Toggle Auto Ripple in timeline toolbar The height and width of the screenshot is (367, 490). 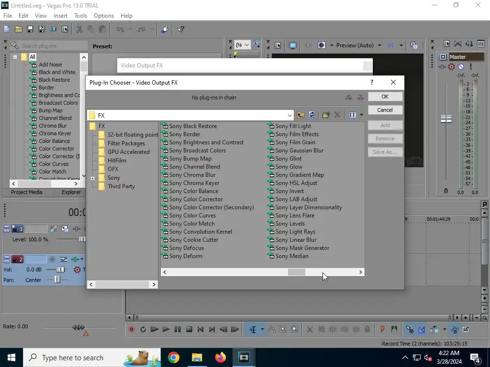[434, 329]
